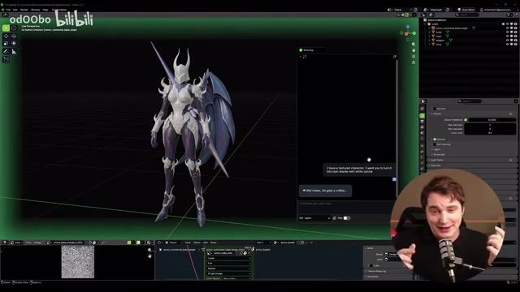
Task: Open the Repeat extension dropdown in image node
Action: (228, 268)
